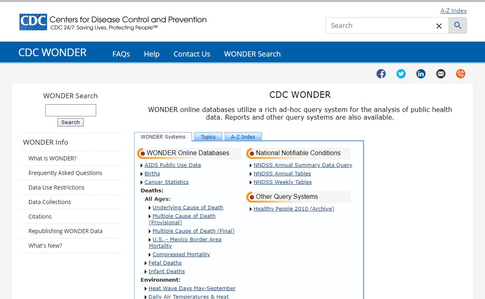This screenshot has height=299, width=485.
Task: Focus the WONDER Search text box in sidebar
Action: [71, 110]
